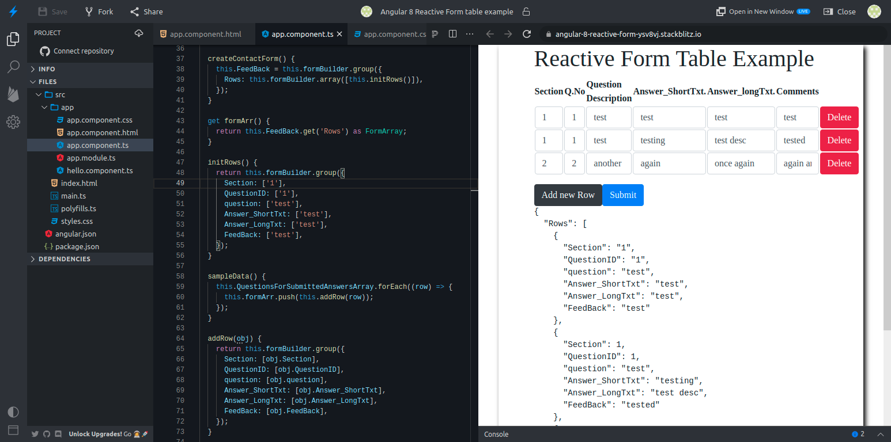891x442 pixels.
Task: Open the Firebase panel icon
Action: coord(13,94)
